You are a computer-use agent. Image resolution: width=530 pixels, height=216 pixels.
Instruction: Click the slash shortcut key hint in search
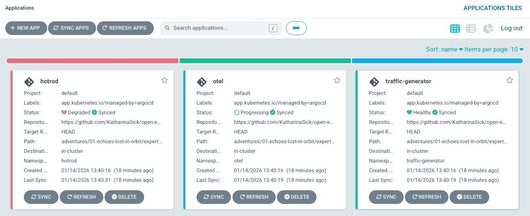273,28
